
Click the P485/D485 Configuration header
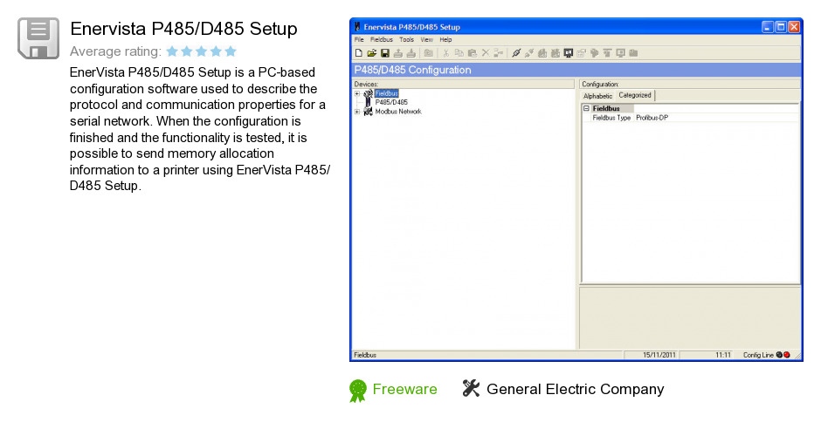coord(412,70)
